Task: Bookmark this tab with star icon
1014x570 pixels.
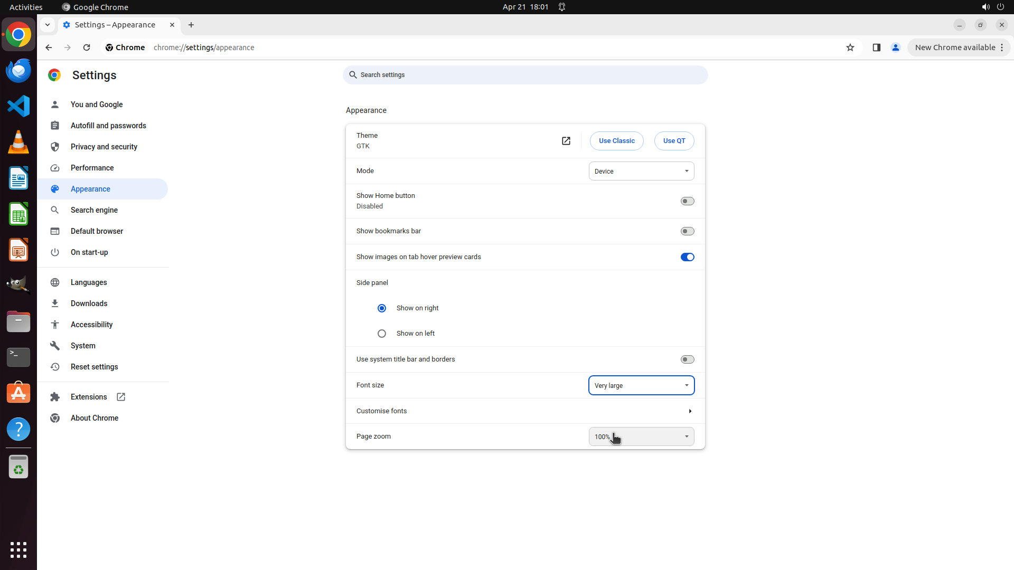Action: pyautogui.click(x=850, y=47)
